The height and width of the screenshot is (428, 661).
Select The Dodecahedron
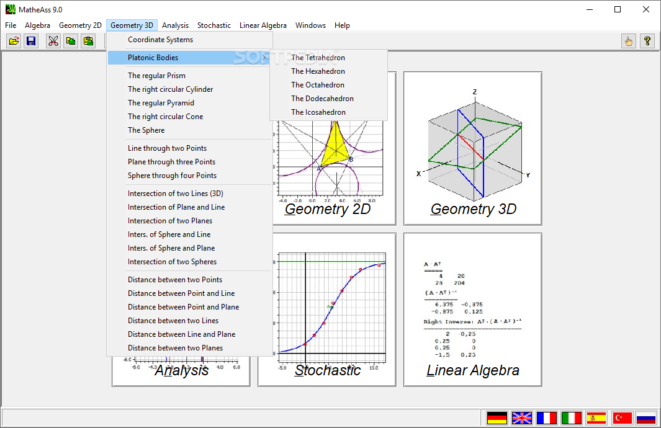point(328,99)
